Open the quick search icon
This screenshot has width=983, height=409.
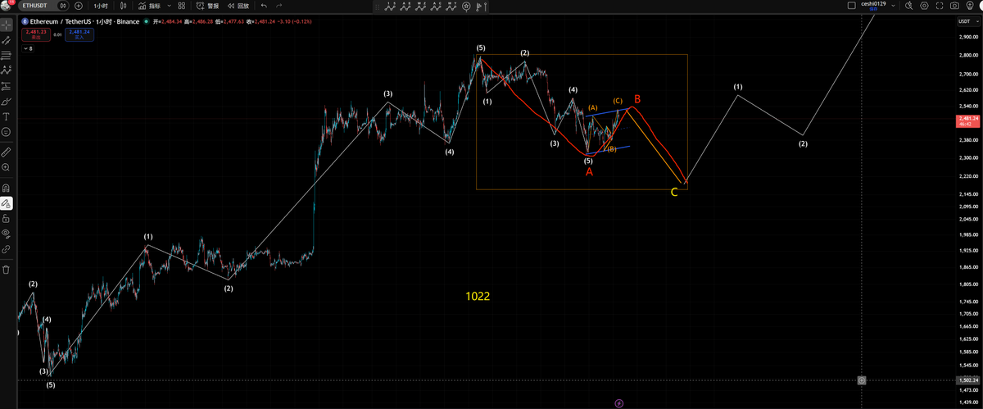pos(908,6)
